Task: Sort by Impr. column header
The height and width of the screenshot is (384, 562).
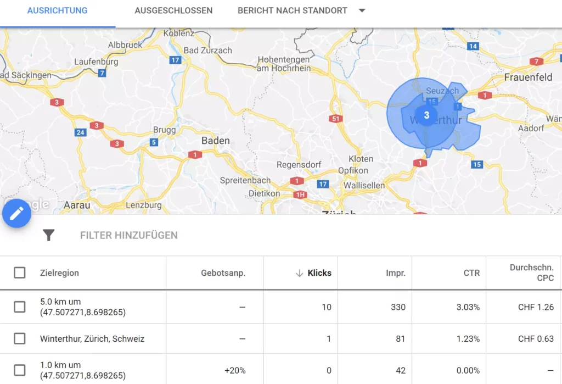Action: pyautogui.click(x=396, y=272)
